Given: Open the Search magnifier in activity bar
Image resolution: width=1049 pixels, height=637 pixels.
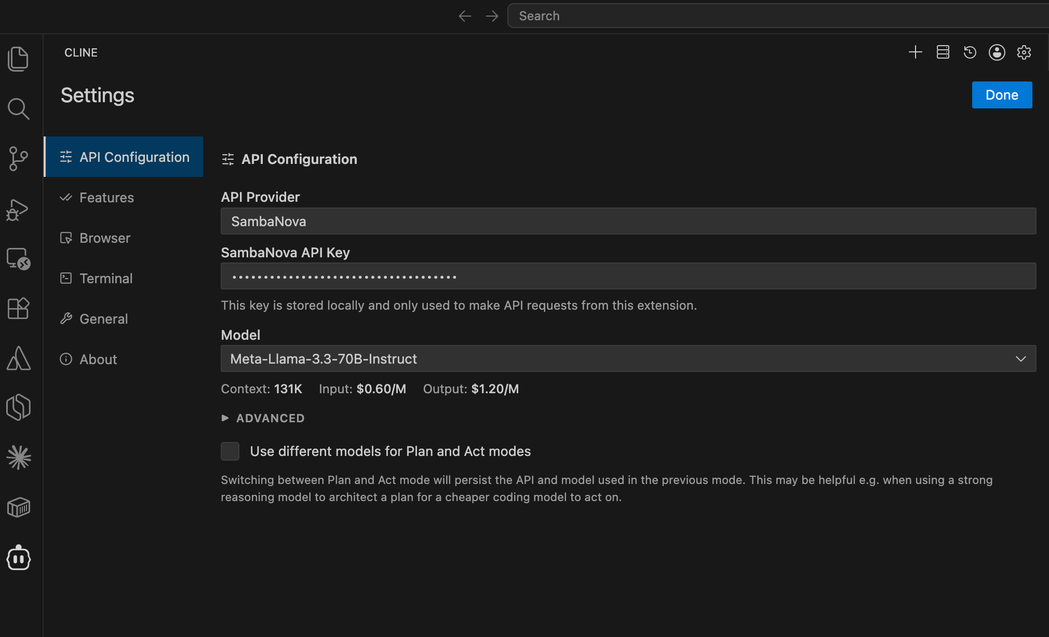Looking at the screenshot, I should point(18,108).
